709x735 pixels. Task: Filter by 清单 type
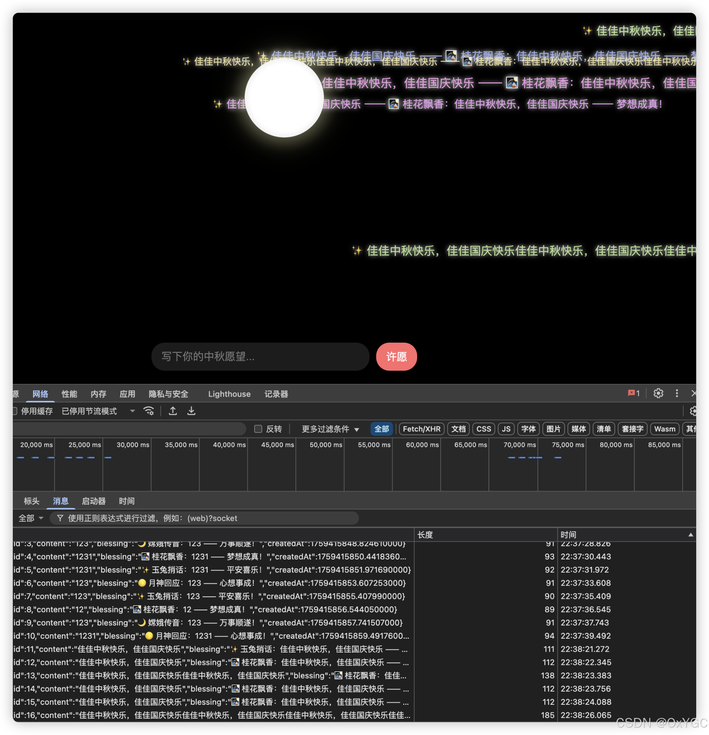pos(604,429)
